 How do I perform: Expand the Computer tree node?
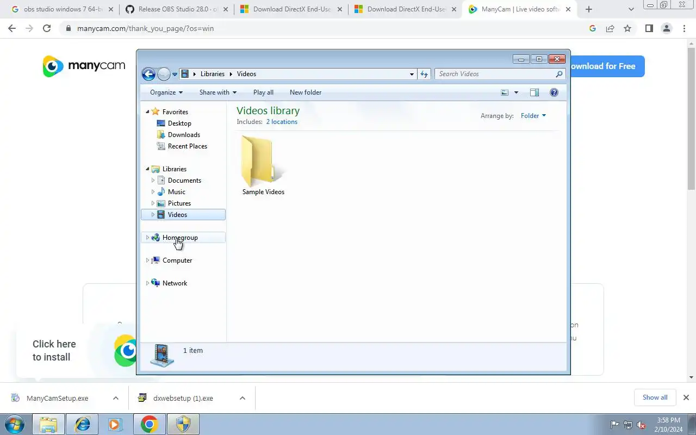click(147, 260)
